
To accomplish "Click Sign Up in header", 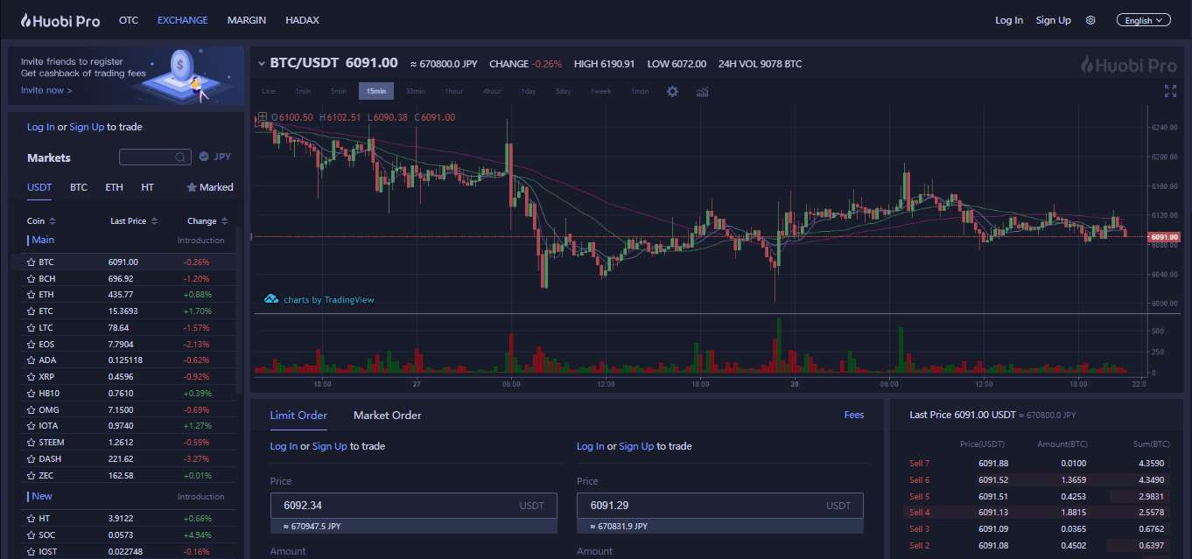I will coord(1053,20).
